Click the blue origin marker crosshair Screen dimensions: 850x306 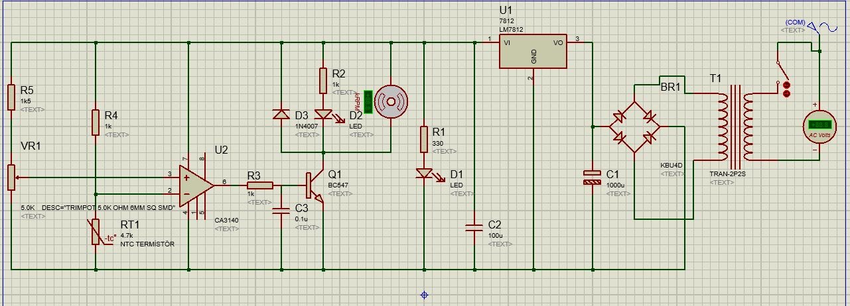(x=425, y=295)
